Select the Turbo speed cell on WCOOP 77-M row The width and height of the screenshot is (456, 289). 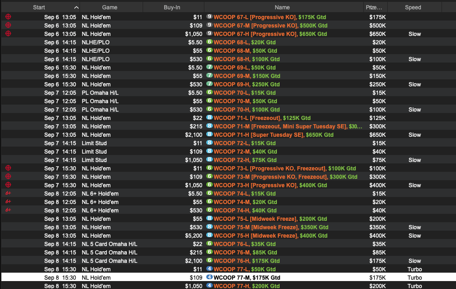pyautogui.click(x=414, y=278)
